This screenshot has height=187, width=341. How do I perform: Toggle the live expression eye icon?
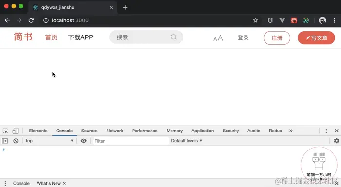pos(83,141)
